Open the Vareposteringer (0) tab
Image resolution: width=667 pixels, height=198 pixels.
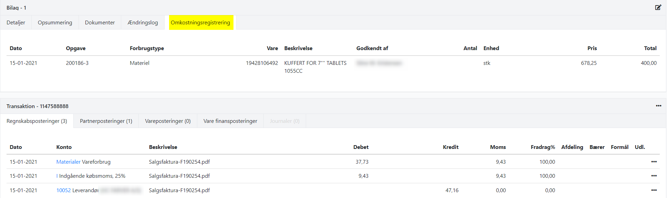point(168,121)
